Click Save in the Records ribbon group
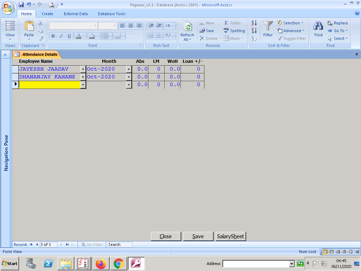This screenshot has width=361, height=271. [x=207, y=31]
